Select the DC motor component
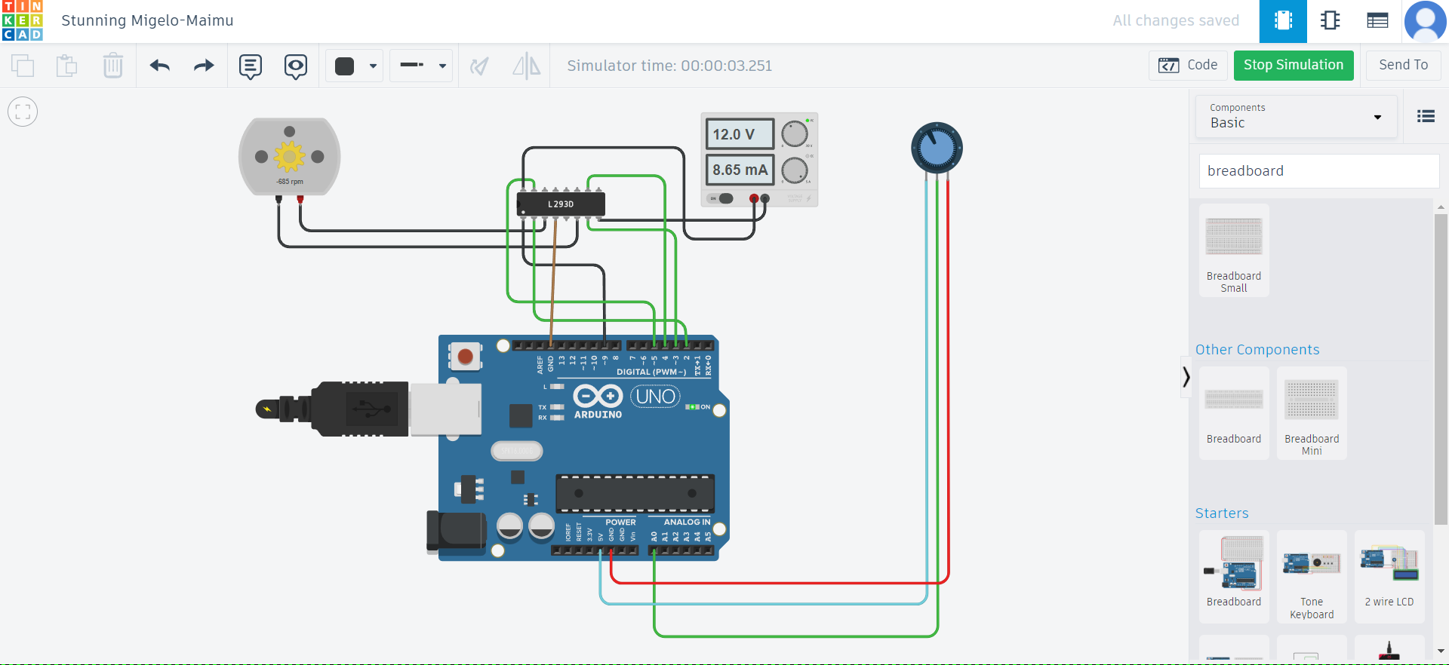1449x665 pixels. coord(290,156)
